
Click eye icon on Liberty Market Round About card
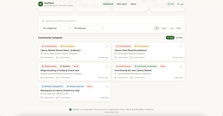point(42,58)
